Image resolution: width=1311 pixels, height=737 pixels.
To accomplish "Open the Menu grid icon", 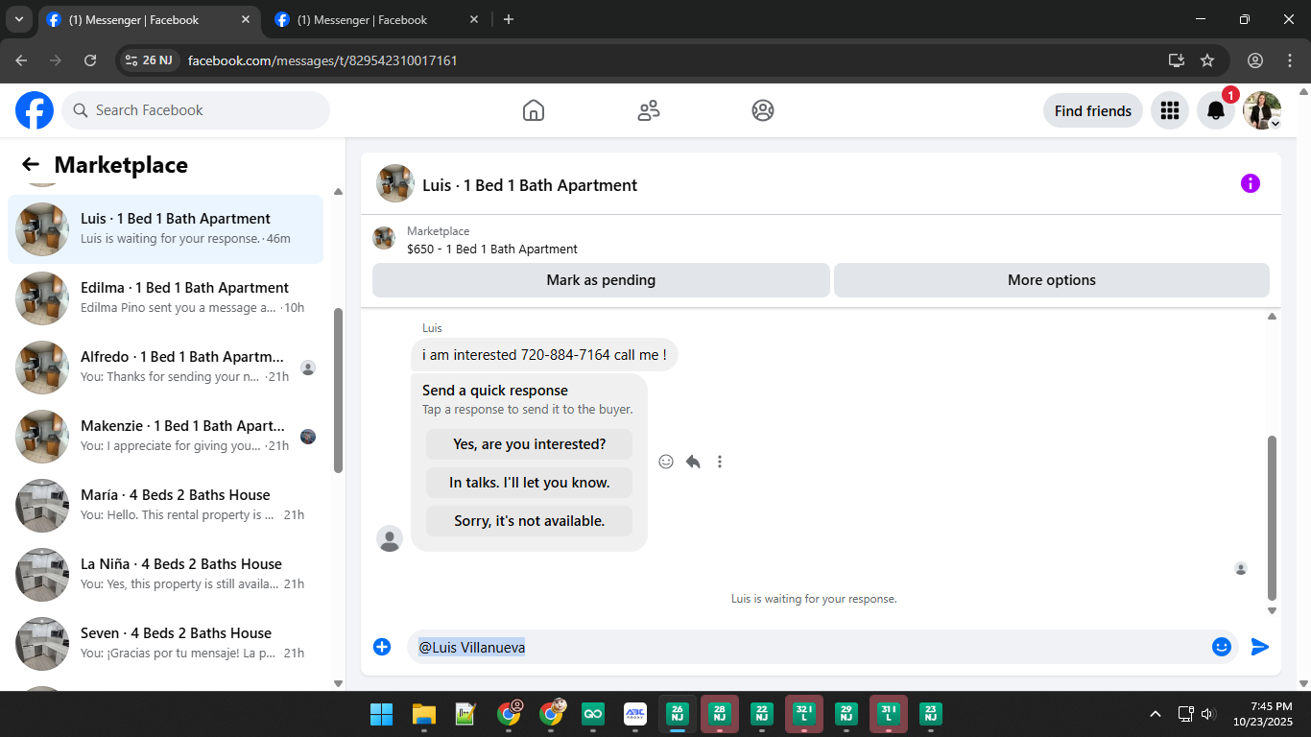I will coord(1169,110).
